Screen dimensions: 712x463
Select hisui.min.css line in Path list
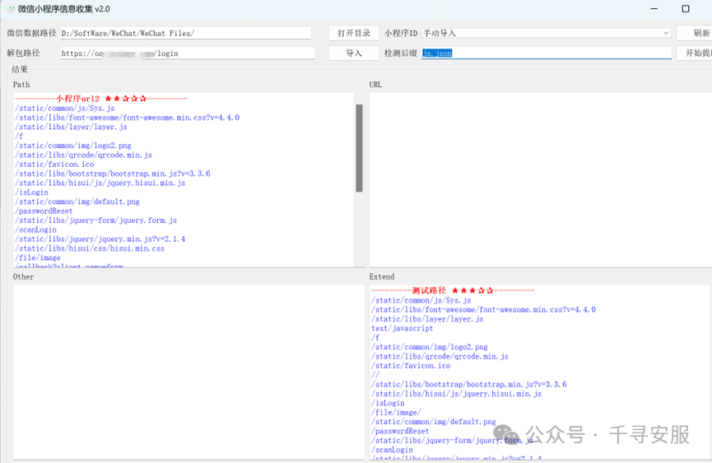tap(90, 248)
